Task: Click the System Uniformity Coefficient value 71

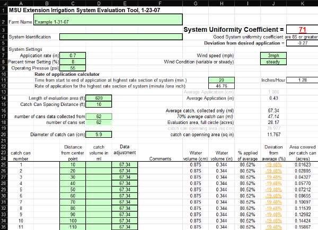Action: pyautogui.click(x=303, y=30)
